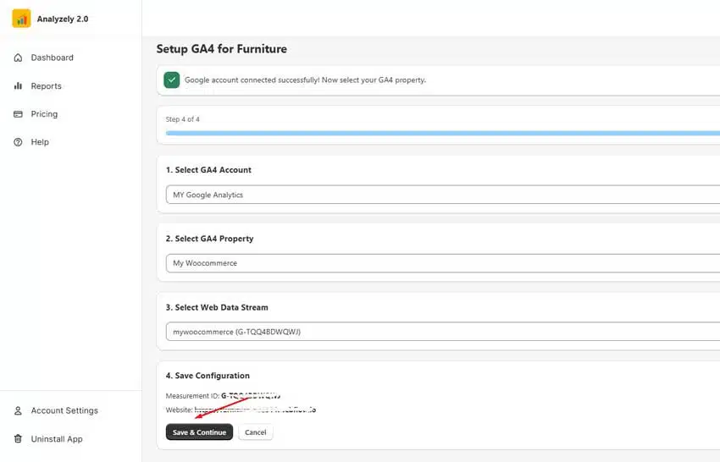Screen dimensions: 720x462
Task: Click the green success checkmark icon
Action: click(172, 80)
